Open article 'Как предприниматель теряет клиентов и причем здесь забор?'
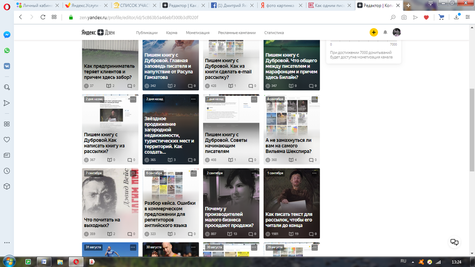 [110, 72]
